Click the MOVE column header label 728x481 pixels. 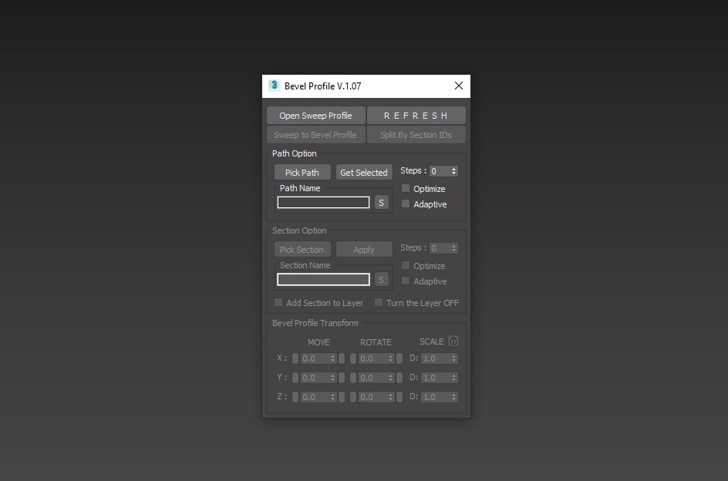click(x=318, y=342)
